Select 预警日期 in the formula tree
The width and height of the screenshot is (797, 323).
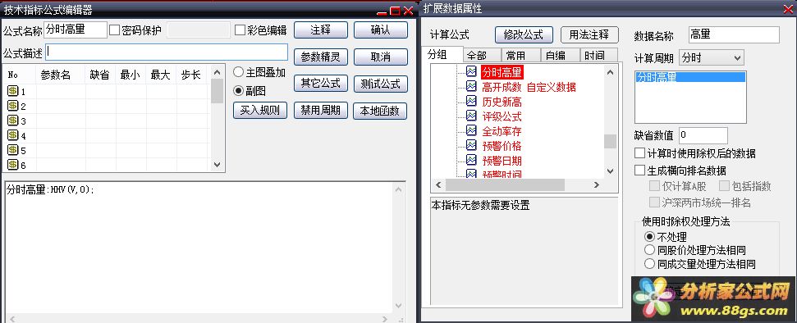pyautogui.click(x=502, y=161)
